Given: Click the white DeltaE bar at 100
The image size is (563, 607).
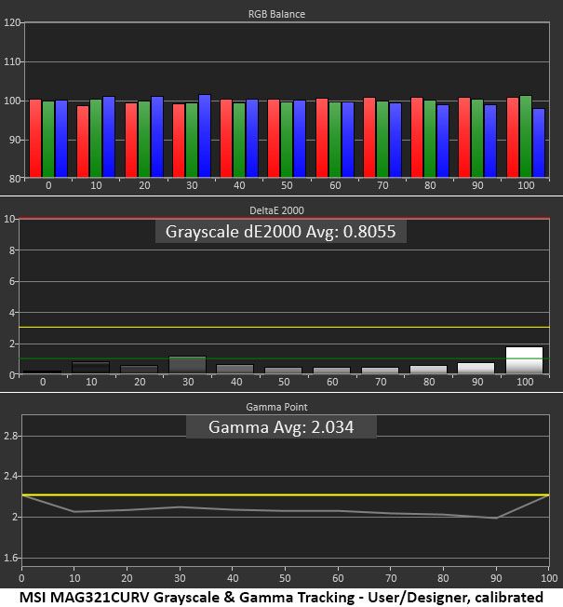Looking at the screenshot, I should tap(524, 360).
